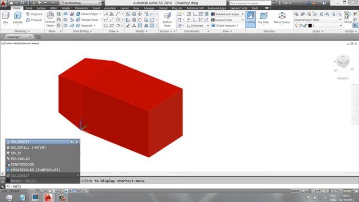Click the Section Plane tool
Image resolution: width=359 pixels, height=202 pixels.
(167, 19)
